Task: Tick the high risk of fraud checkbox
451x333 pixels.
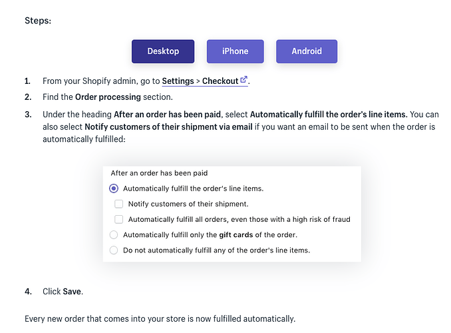Action: [119, 219]
